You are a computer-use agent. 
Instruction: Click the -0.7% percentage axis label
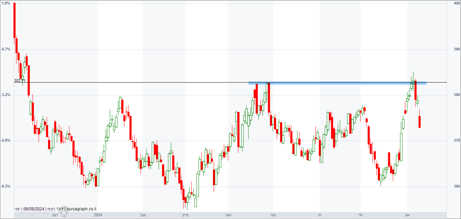tap(6, 49)
